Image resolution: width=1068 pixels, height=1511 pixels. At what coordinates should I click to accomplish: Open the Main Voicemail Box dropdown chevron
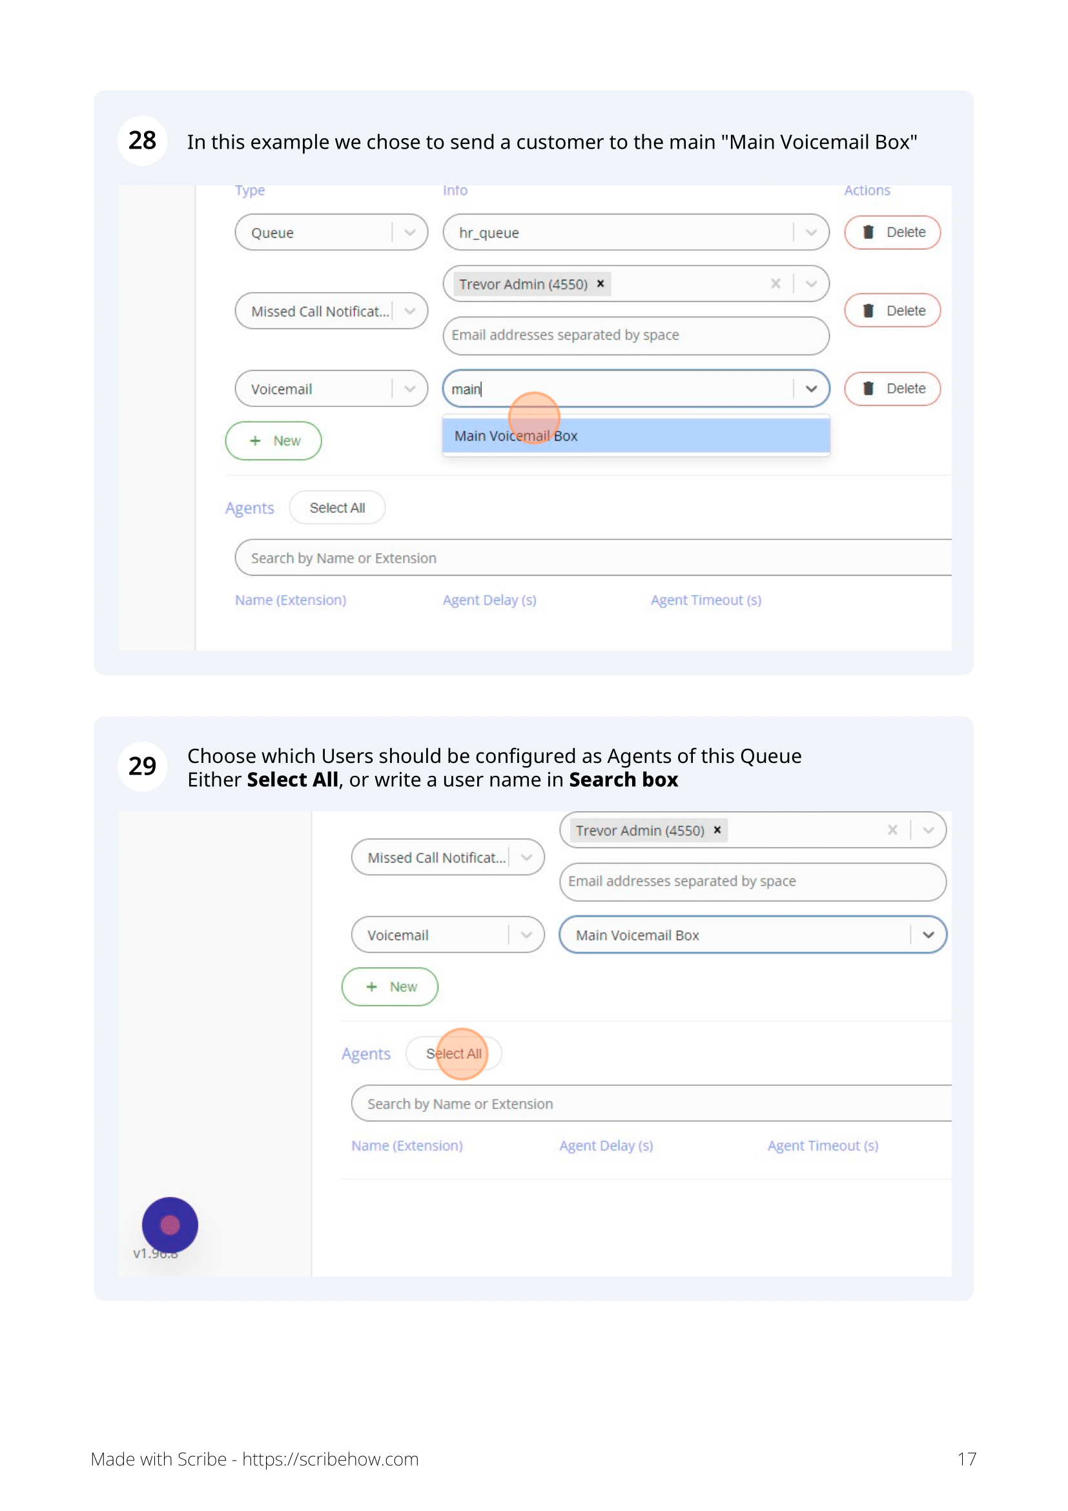[928, 935]
